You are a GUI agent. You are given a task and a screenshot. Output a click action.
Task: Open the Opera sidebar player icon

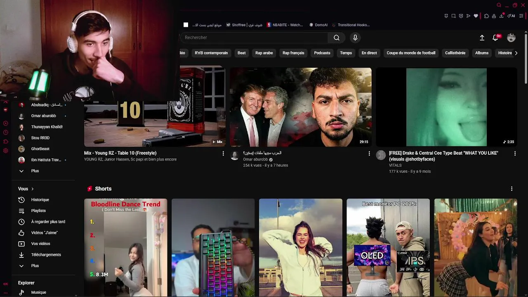point(5,123)
